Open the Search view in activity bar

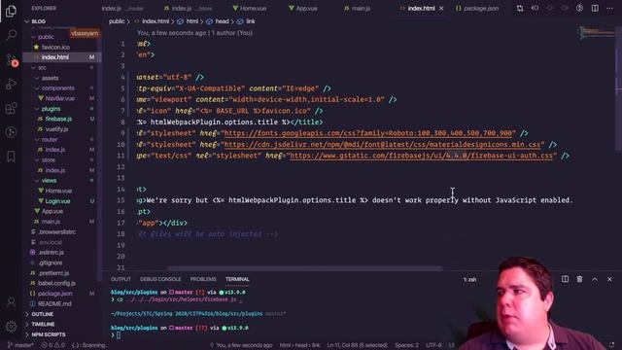coord(11,35)
